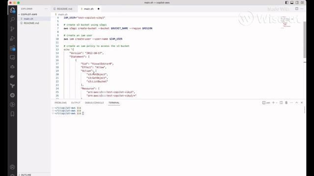314x176 pixels.
Task: Switch to the README.md editor tab
Action: point(64,9)
